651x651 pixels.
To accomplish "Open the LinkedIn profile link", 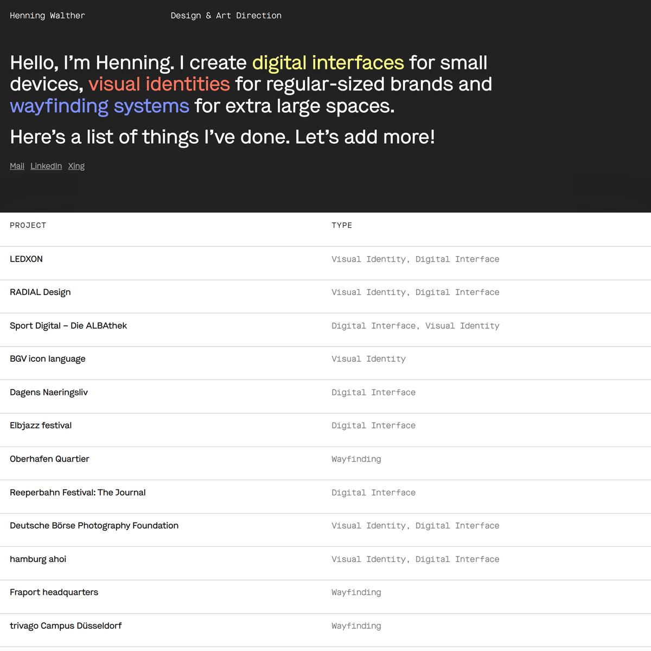I will tap(46, 166).
